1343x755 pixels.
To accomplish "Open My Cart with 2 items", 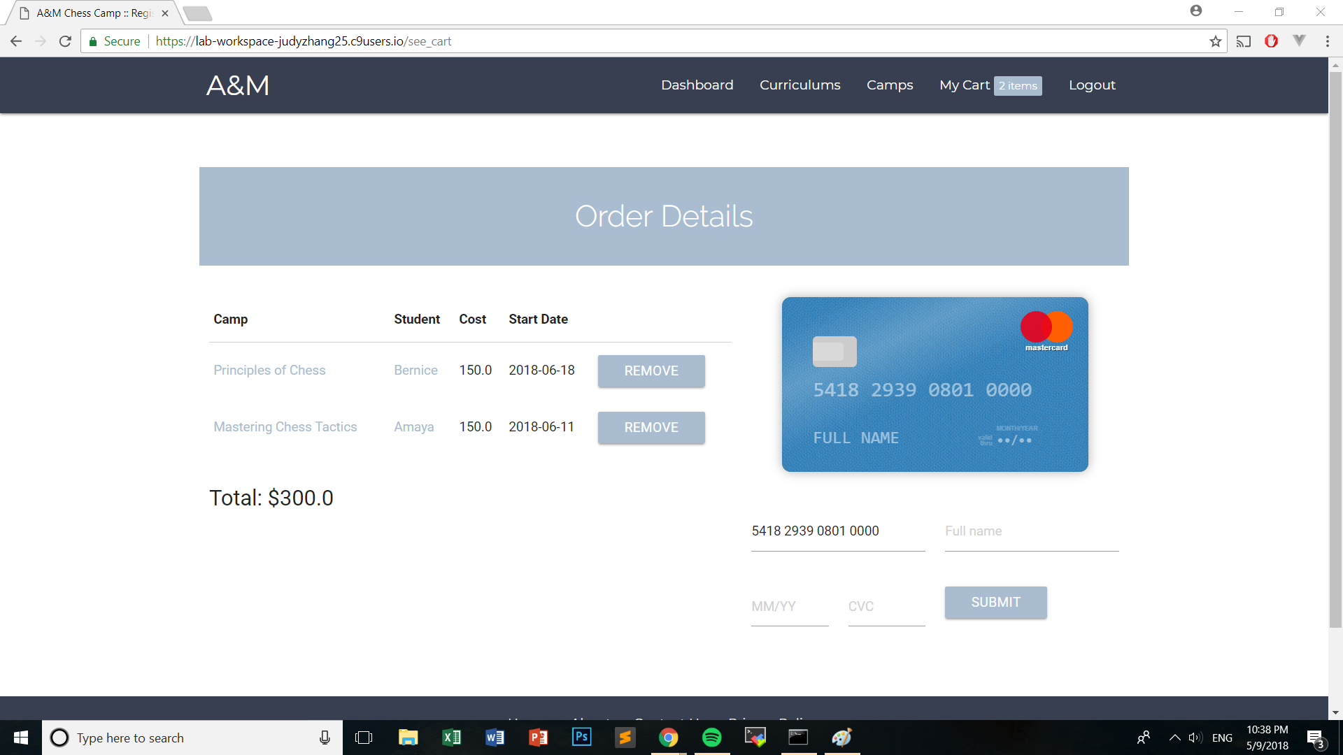I will [x=990, y=85].
